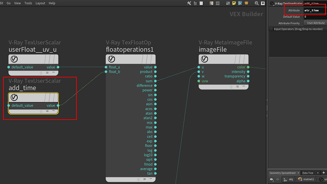
Task: Close the Data Tree tab
Action: point(318,173)
